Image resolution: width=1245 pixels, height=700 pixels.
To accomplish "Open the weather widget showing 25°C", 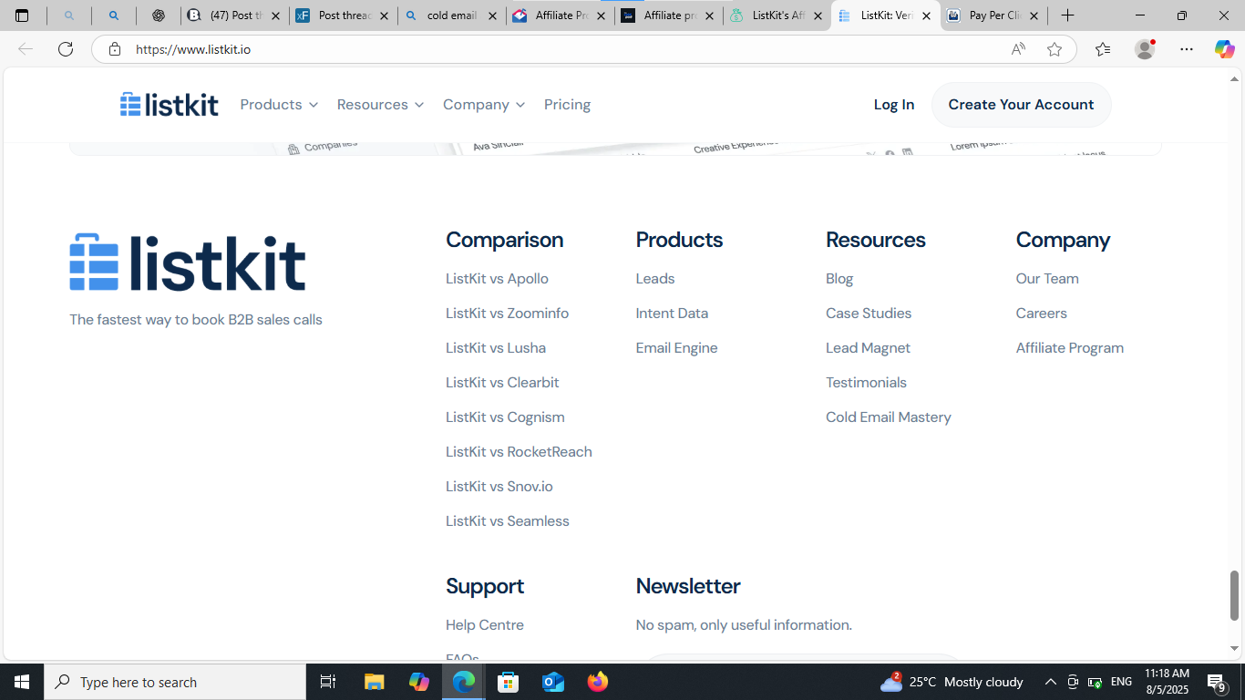I will click(x=952, y=682).
